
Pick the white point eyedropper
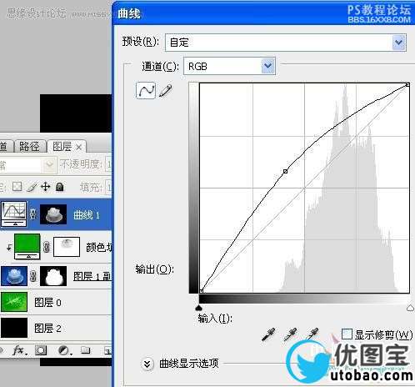(312, 334)
